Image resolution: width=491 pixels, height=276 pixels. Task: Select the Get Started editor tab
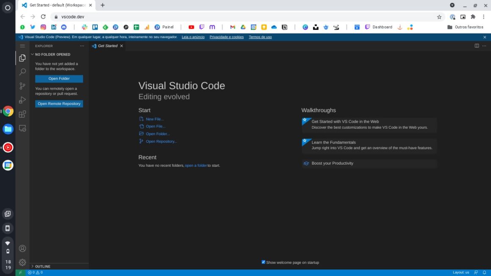click(108, 46)
